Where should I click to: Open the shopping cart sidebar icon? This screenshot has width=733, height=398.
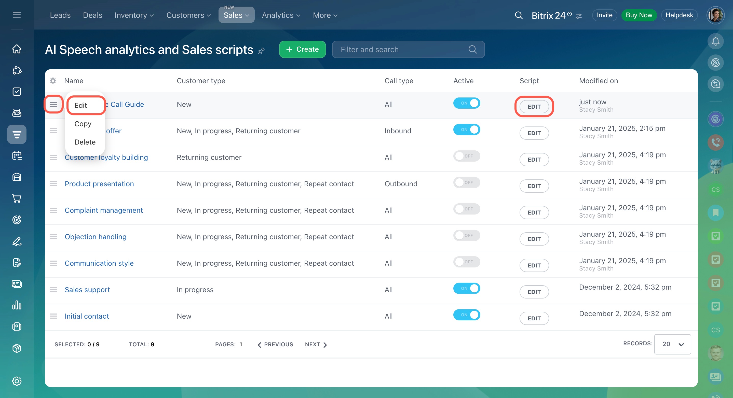pos(17,198)
